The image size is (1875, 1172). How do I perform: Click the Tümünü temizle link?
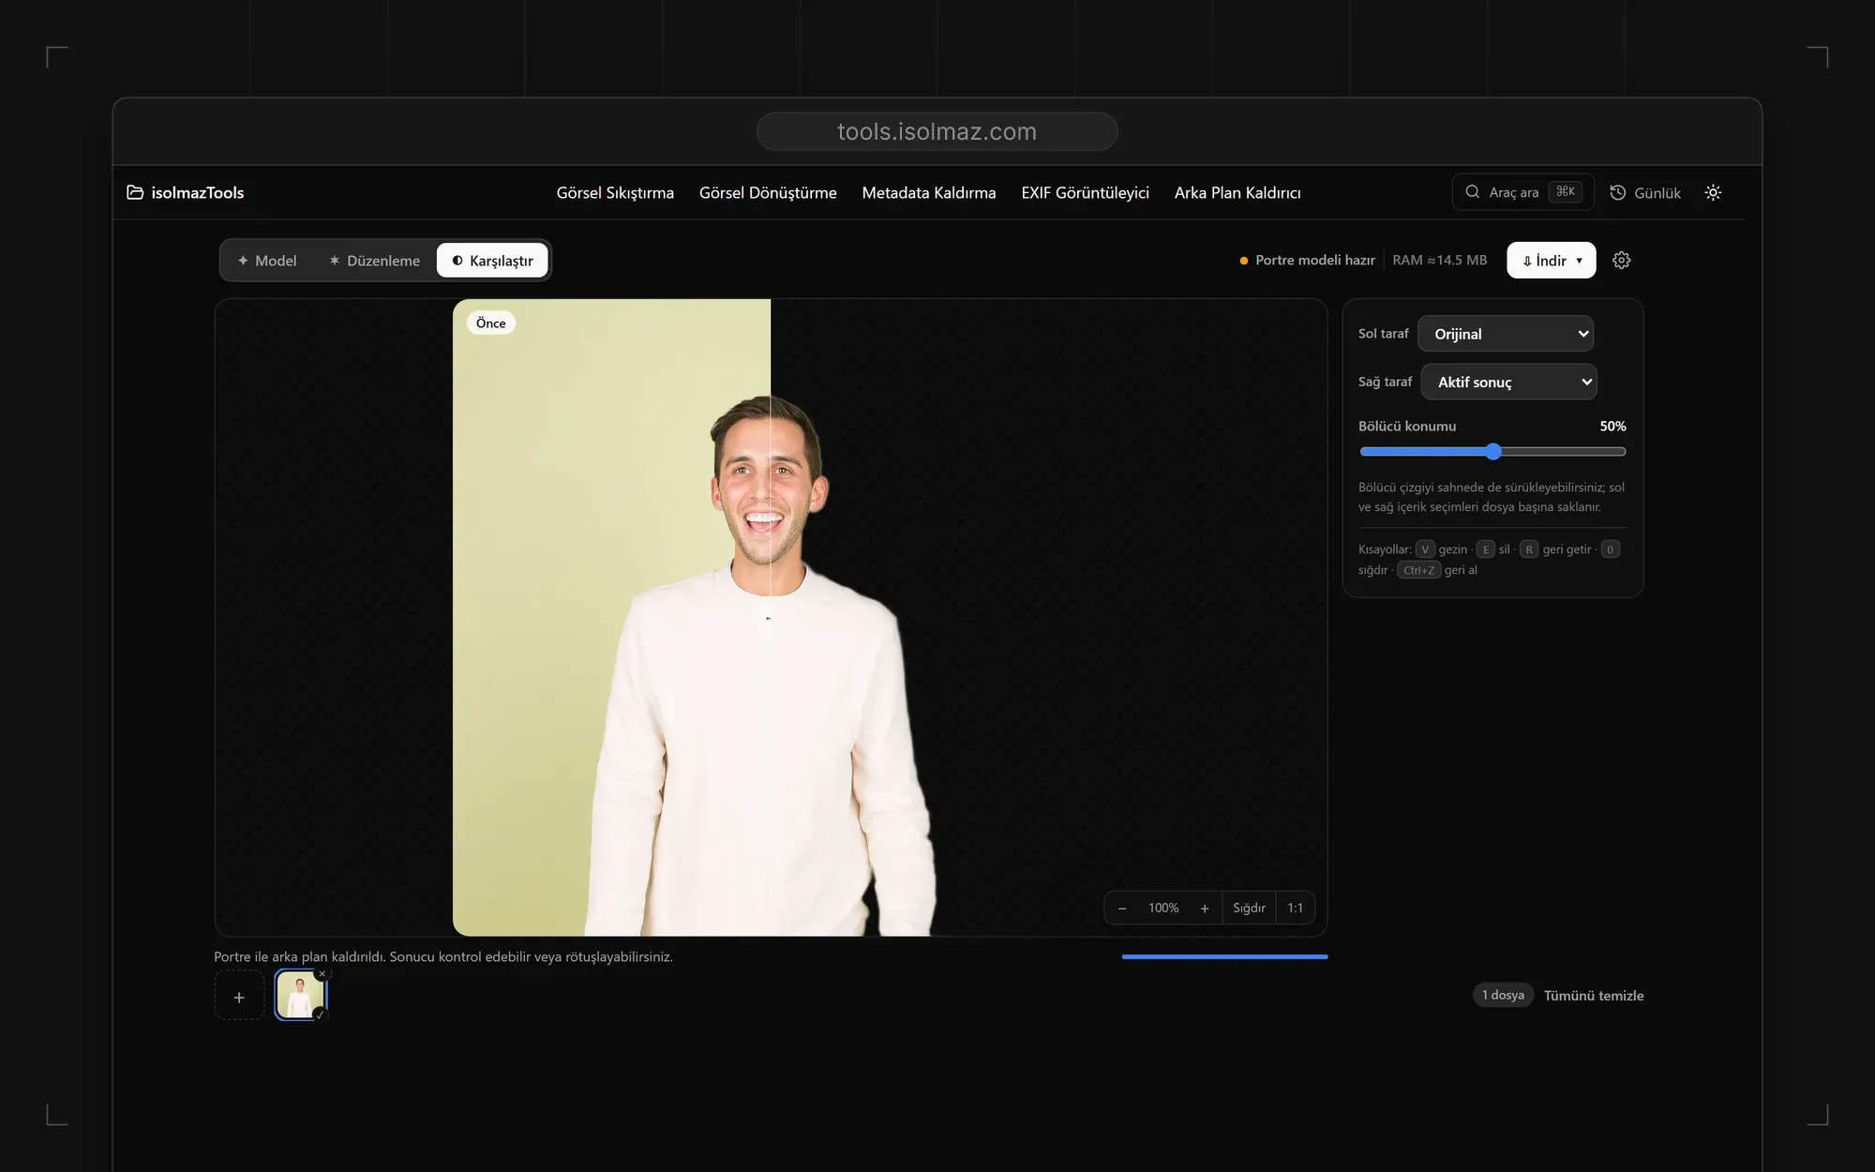coord(1594,996)
